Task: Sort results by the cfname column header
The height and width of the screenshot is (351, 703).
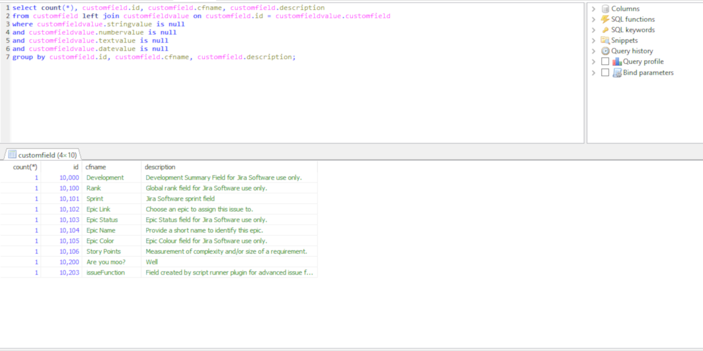Action: 96,167
